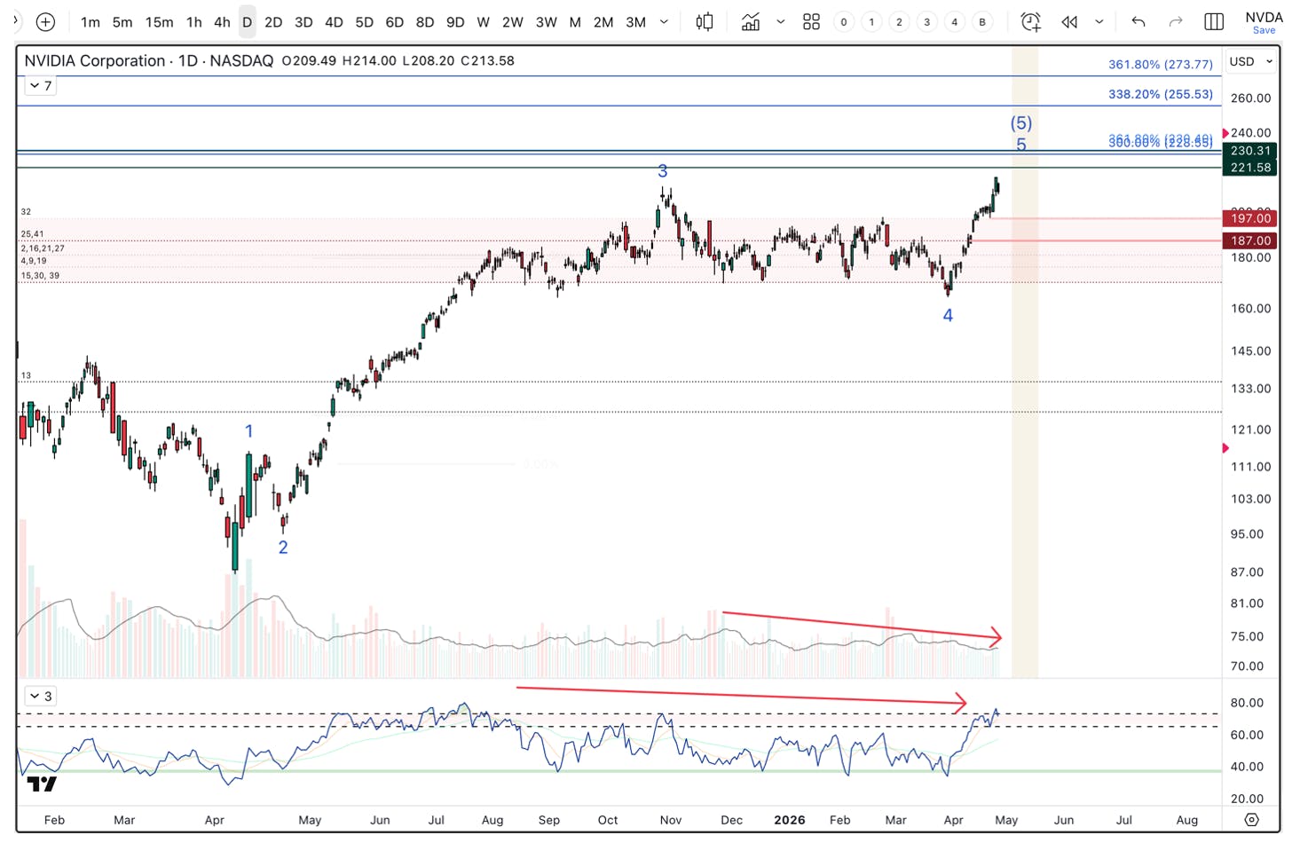1292x843 pixels.
Task: Click the 221.58 price label
Action: pos(1250,167)
